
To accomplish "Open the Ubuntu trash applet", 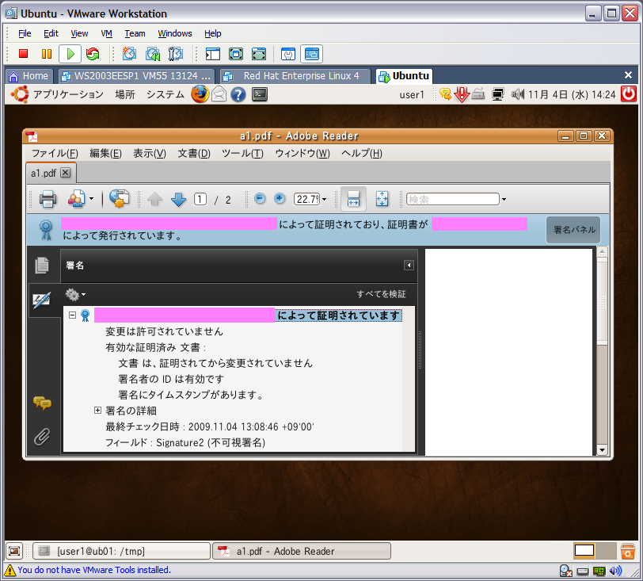I will click(627, 551).
